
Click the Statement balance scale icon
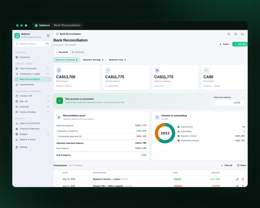[x=157, y=70]
